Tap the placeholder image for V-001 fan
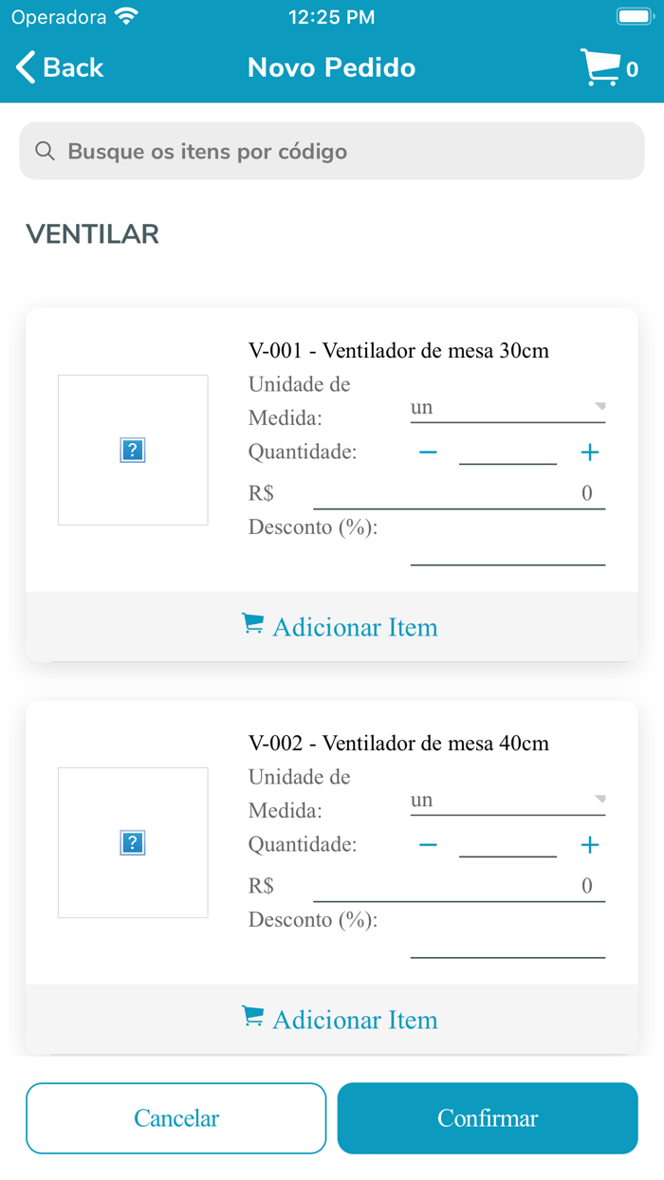 pos(132,449)
